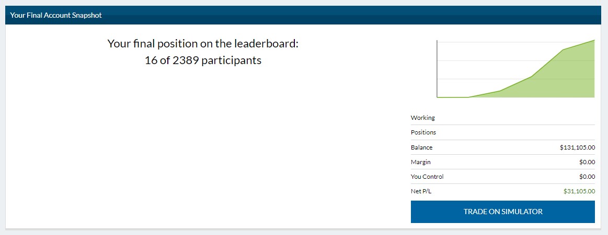Select the final leaderboard position heading
Image resolution: width=608 pixels, height=235 pixels.
[203, 44]
